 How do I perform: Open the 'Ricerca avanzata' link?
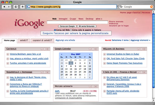[116, 21]
